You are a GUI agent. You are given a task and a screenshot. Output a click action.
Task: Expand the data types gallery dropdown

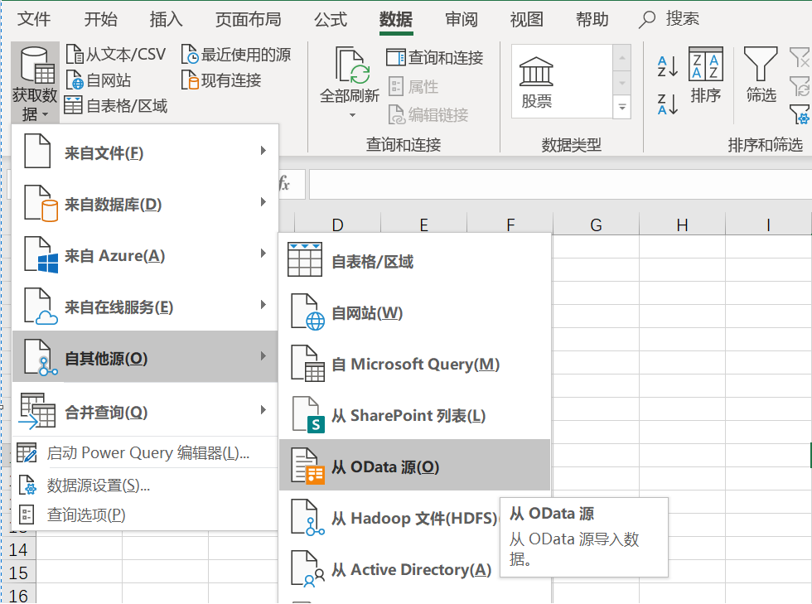621,107
